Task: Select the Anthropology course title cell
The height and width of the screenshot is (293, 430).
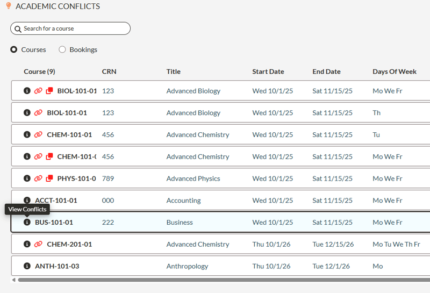Action: pyautogui.click(x=187, y=266)
